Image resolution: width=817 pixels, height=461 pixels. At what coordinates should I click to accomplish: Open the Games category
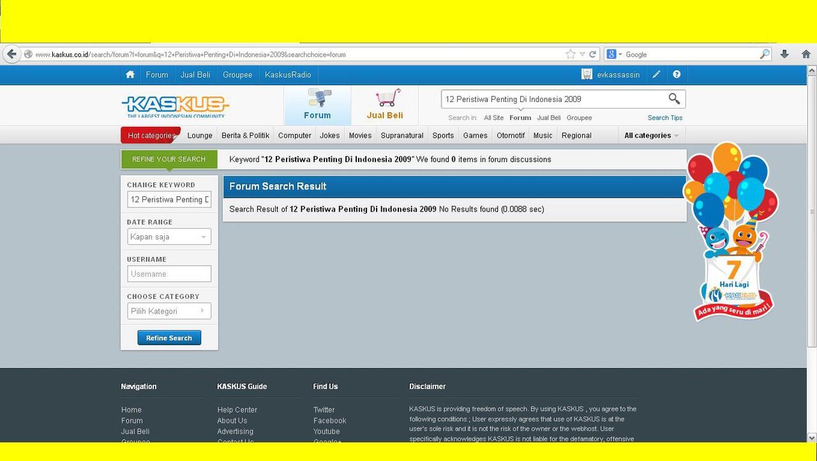tap(475, 135)
